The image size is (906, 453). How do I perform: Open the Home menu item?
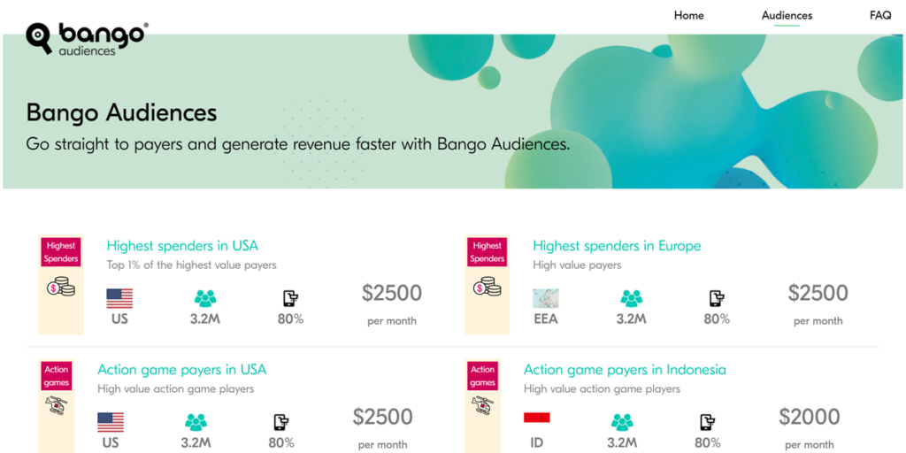pyautogui.click(x=689, y=15)
